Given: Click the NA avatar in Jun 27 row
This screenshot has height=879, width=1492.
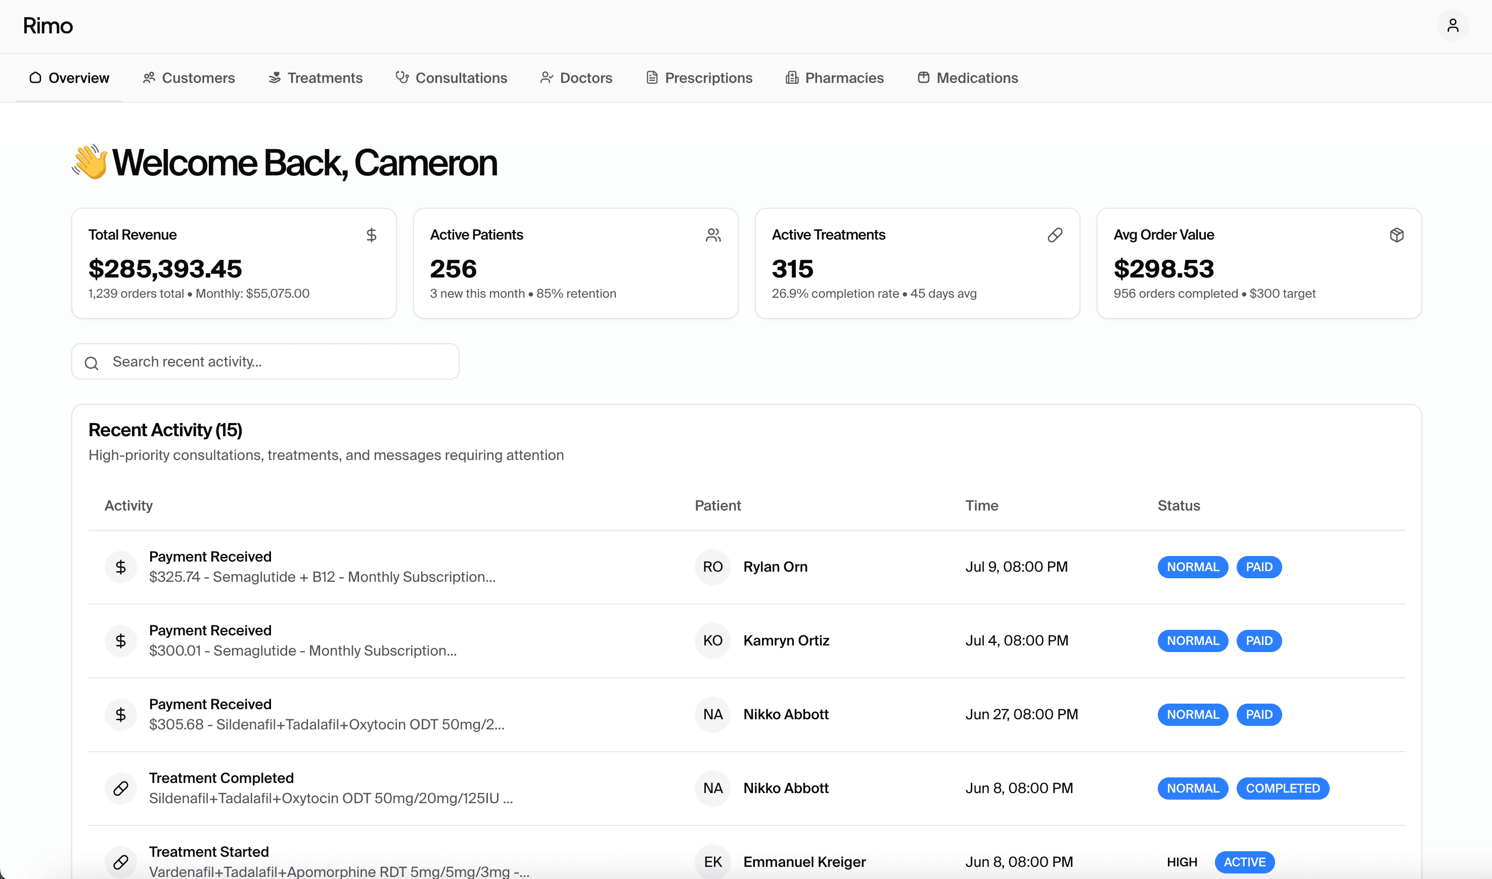Looking at the screenshot, I should [x=712, y=714].
